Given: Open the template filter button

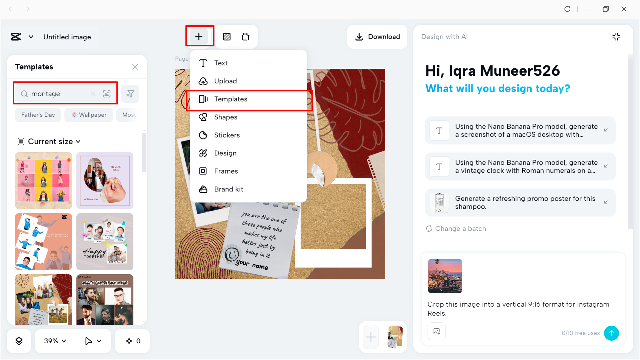Looking at the screenshot, I should [130, 94].
